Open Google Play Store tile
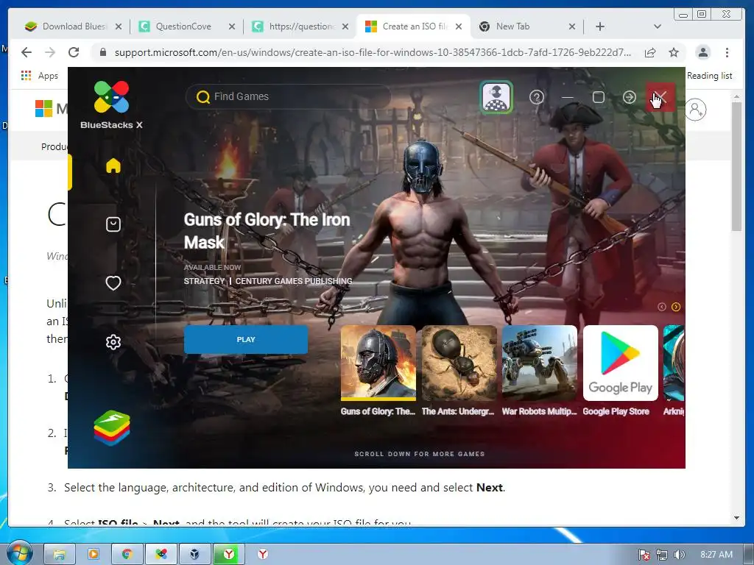The image size is (754, 565). (620, 363)
